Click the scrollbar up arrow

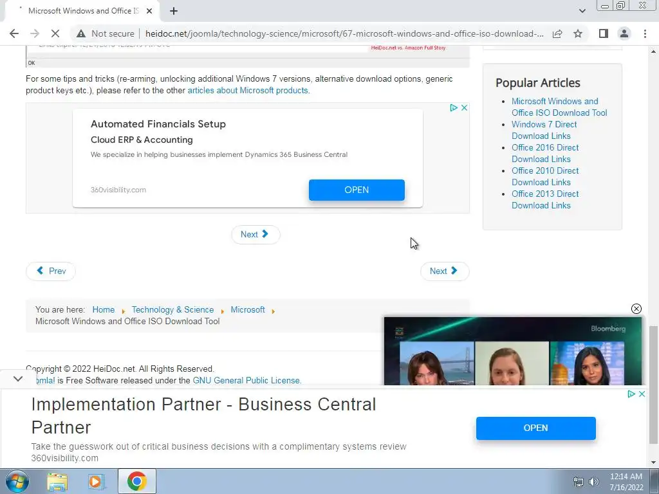[653, 51]
